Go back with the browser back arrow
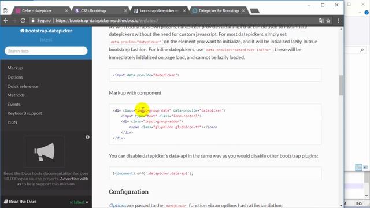This screenshot has width=370, height=208. click(6, 21)
